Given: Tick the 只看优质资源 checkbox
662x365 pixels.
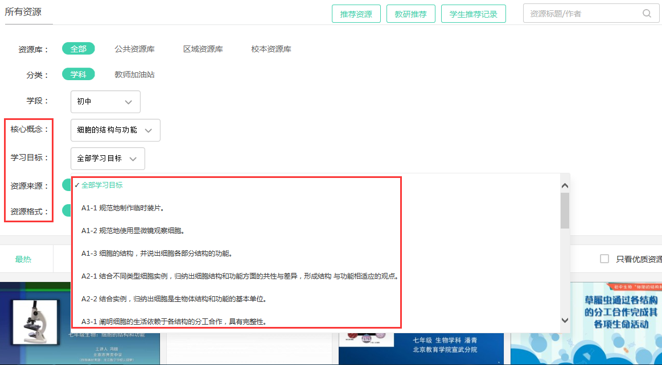Looking at the screenshot, I should 605,259.
